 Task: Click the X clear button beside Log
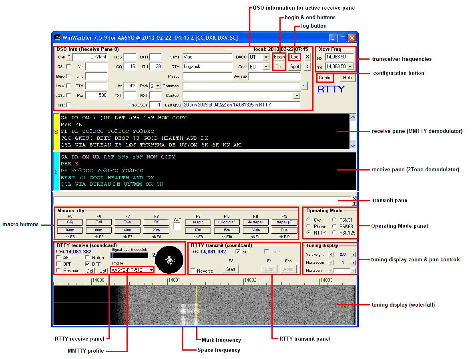[307, 57]
